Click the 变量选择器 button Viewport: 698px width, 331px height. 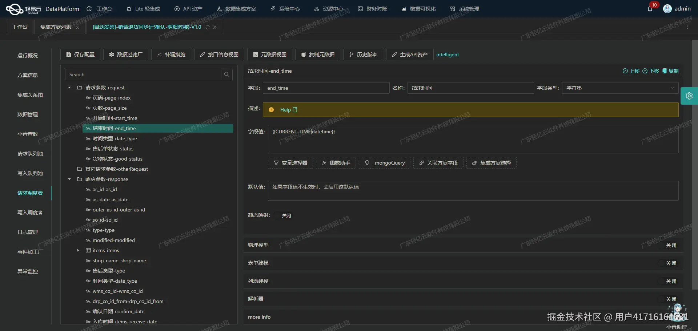pyautogui.click(x=290, y=163)
